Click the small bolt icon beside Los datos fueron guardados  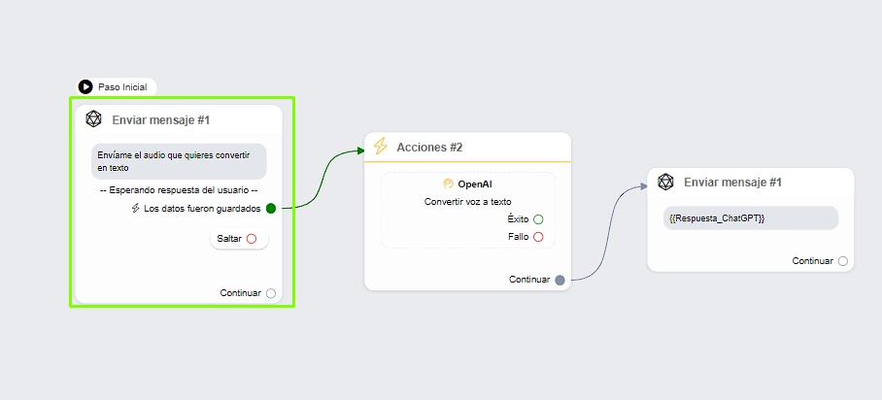(x=136, y=208)
